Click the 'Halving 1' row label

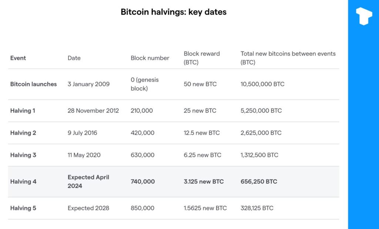click(x=23, y=111)
